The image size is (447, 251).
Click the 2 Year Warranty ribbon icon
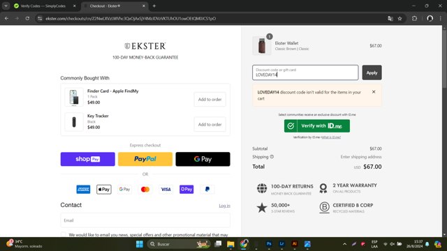click(x=323, y=188)
